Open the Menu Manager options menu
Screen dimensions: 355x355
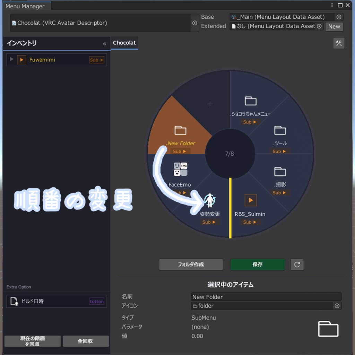coord(332,5)
